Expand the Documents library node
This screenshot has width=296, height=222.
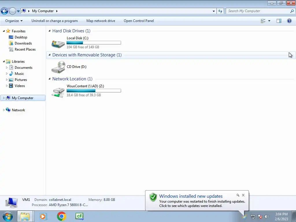click(x=7, y=68)
